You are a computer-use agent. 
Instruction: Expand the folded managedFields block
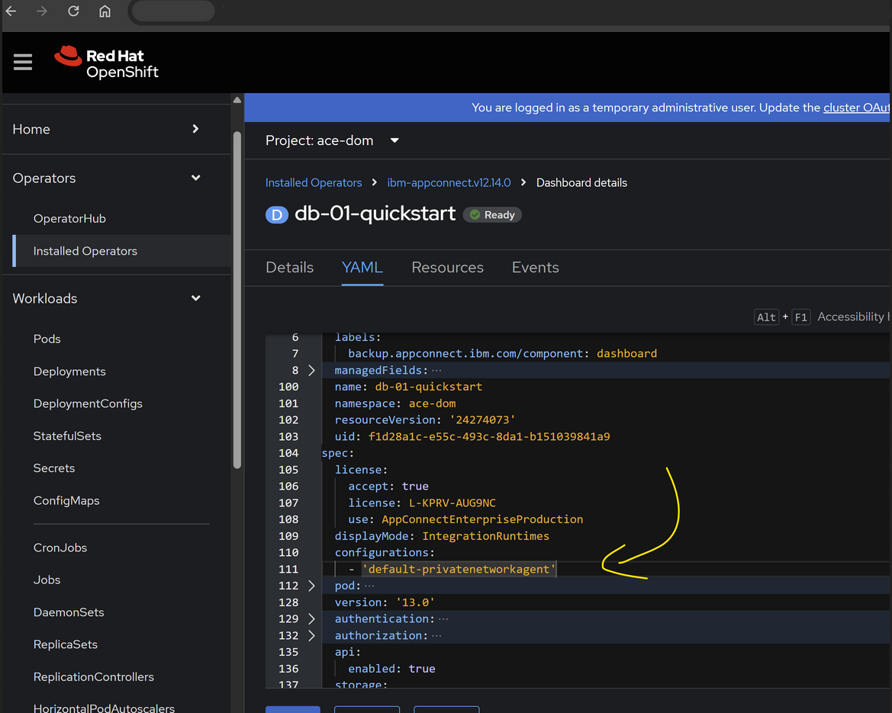tap(311, 370)
